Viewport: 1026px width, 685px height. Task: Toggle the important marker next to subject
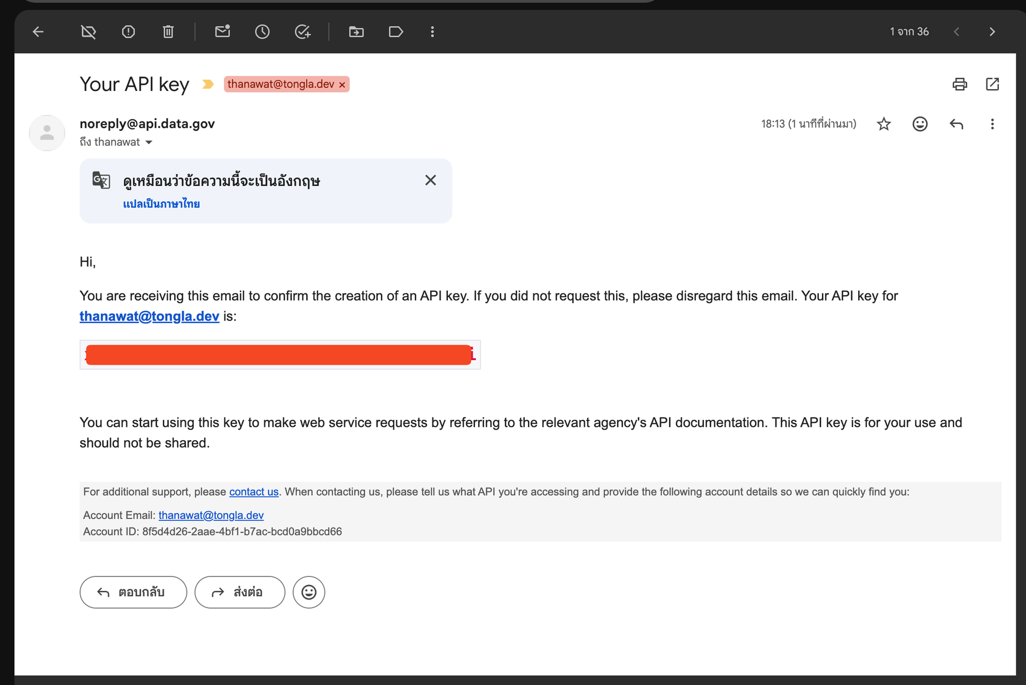208,84
